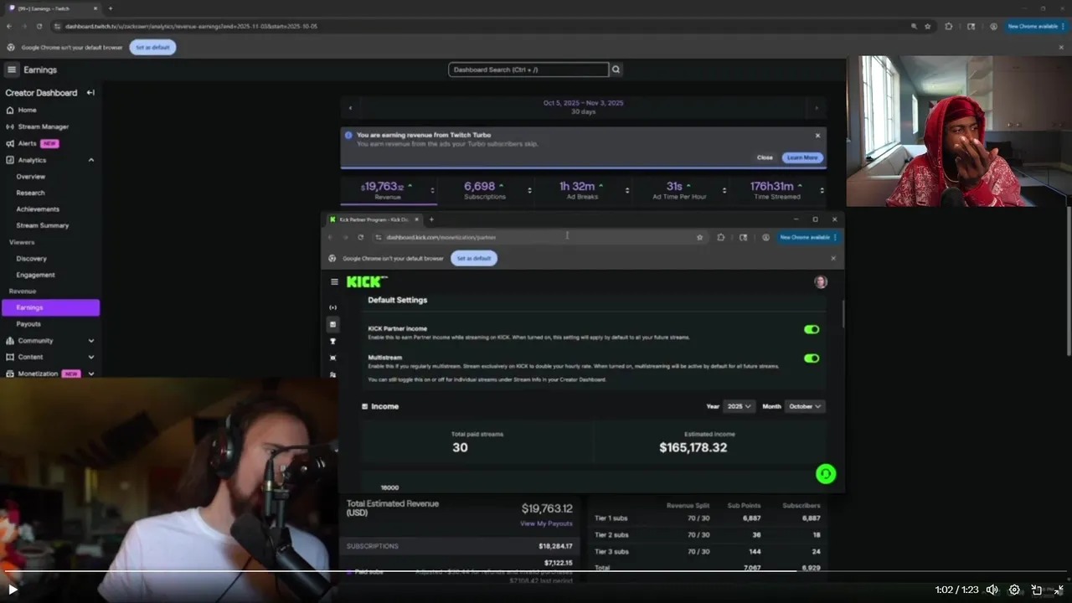
Task: Open the Kick sidebar hamburger menu
Action: (334, 282)
